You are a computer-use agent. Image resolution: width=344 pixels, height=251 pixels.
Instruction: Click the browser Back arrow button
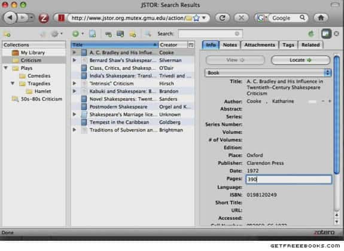(10, 18)
